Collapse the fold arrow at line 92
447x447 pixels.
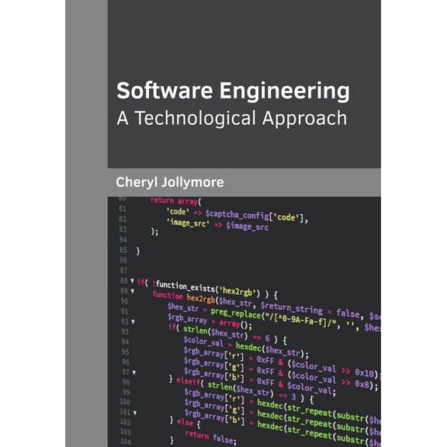click(133, 322)
